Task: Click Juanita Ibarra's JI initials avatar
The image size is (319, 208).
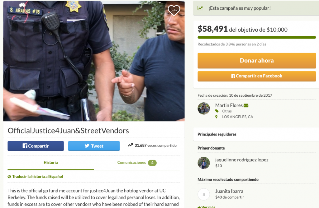Action: [204, 195]
